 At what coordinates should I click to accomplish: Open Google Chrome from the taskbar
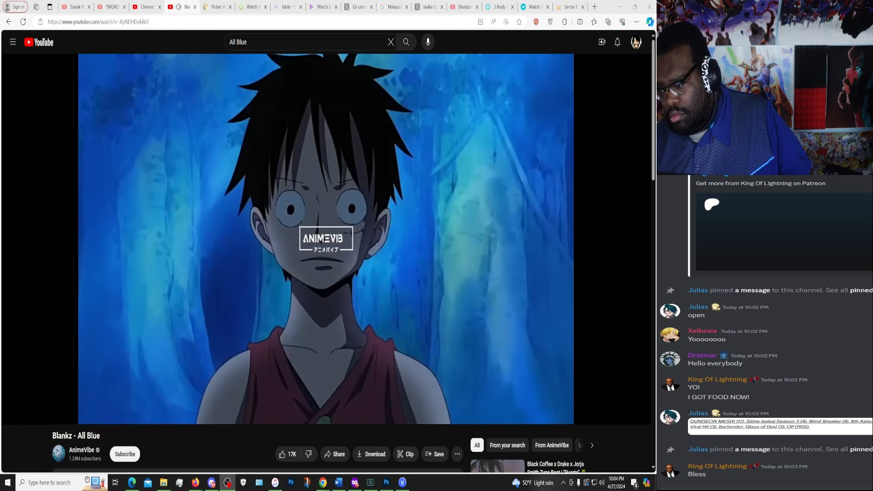[x=323, y=482]
